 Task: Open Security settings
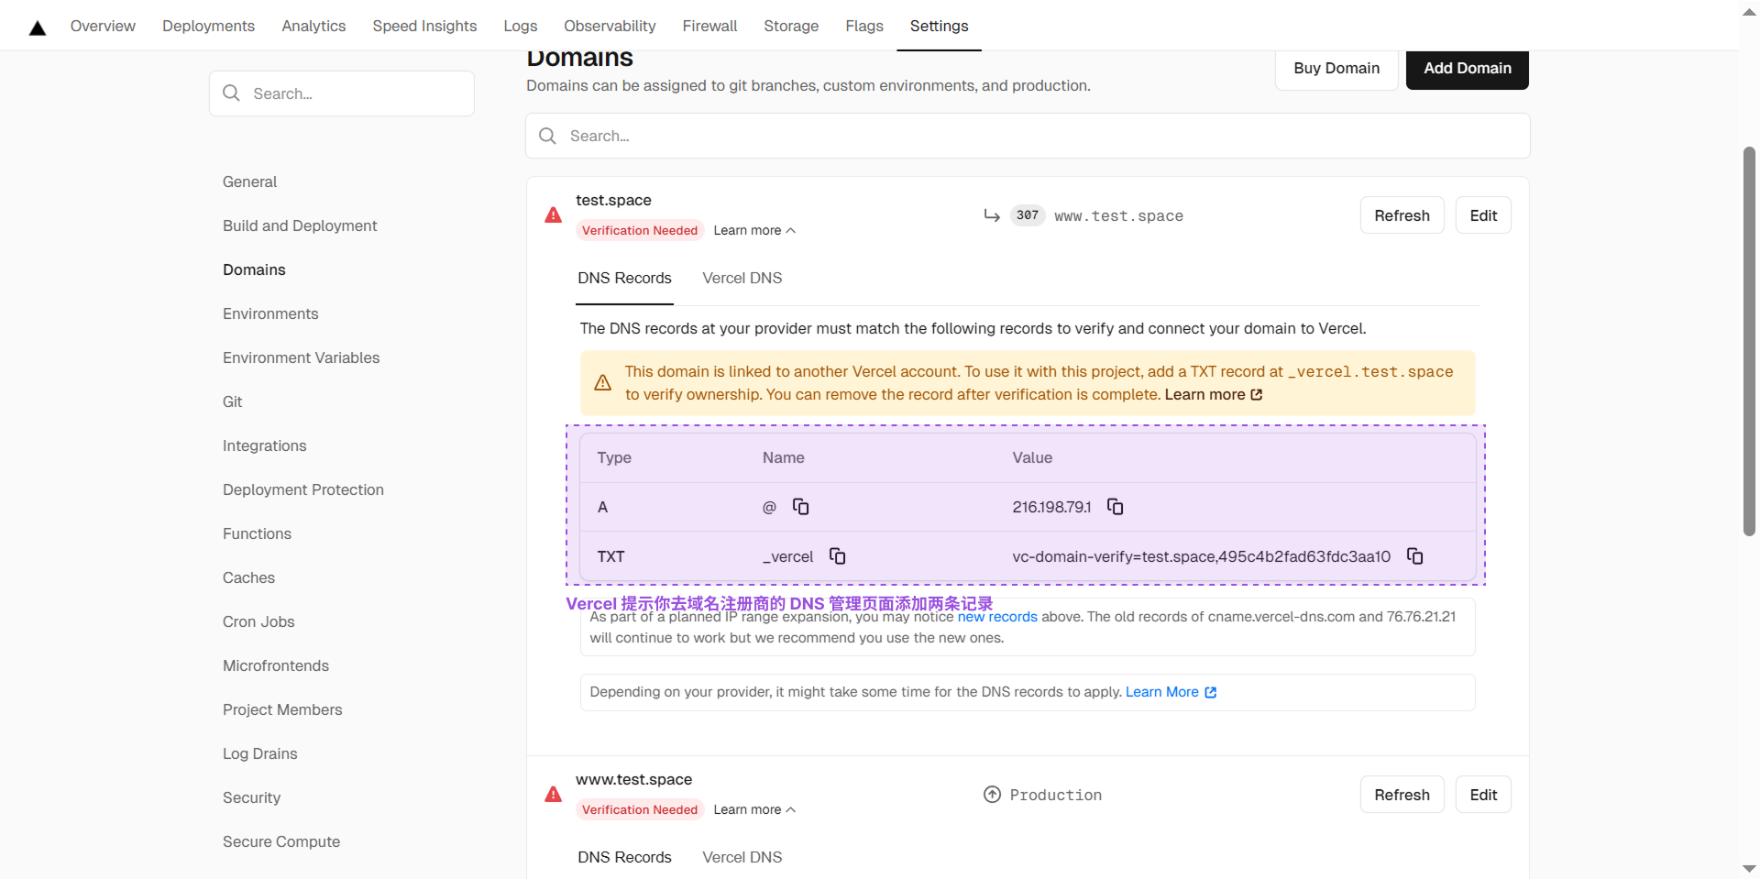point(251,797)
